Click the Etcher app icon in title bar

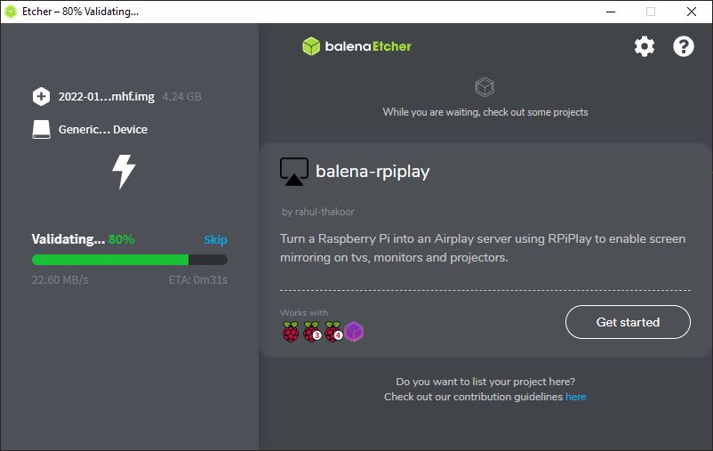point(11,12)
